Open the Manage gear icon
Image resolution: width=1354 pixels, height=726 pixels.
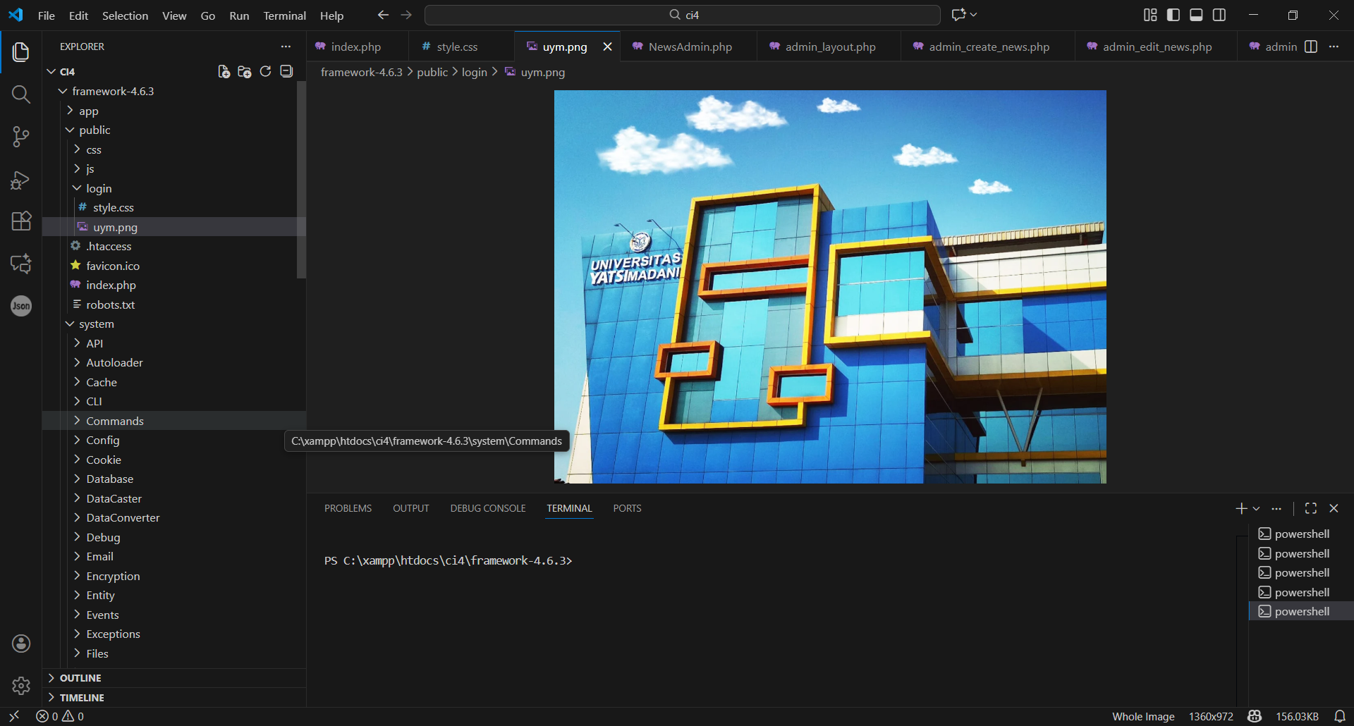click(21, 685)
